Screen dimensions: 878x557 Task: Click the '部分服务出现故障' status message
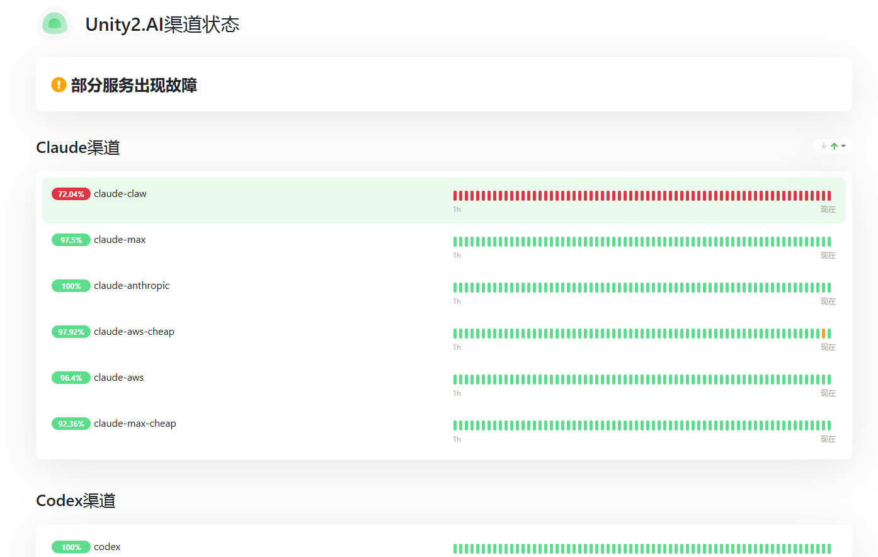click(134, 85)
